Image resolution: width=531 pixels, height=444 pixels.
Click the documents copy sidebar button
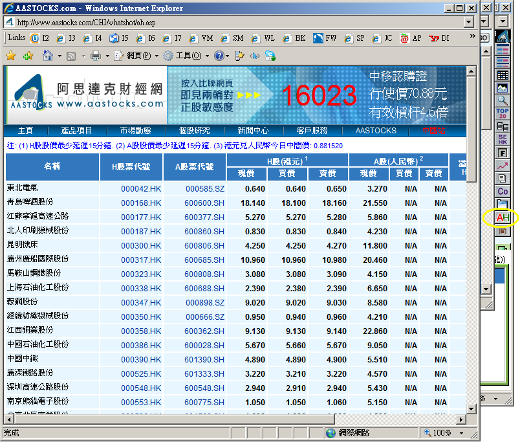coord(503,179)
